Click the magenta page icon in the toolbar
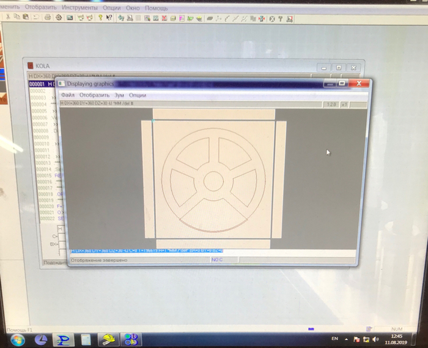Image resolution: width=428 pixels, height=348 pixels. 182,18
